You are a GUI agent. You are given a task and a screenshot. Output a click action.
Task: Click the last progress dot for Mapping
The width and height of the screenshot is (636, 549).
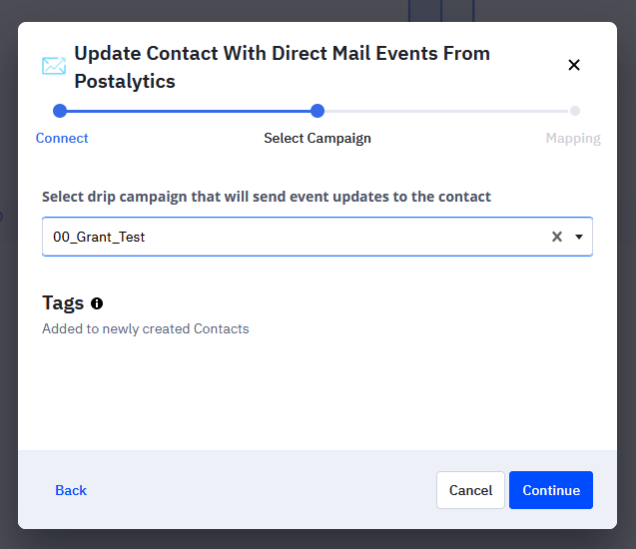(575, 111)
